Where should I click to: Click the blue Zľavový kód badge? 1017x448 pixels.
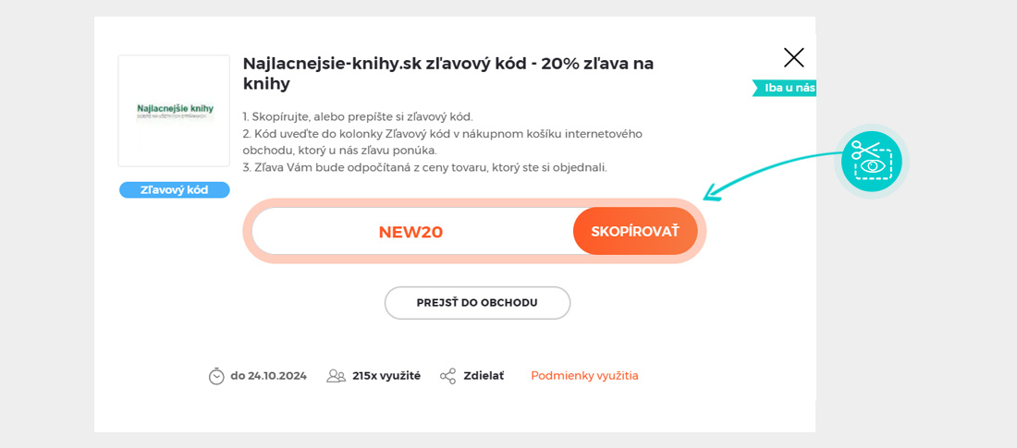click(x=174, y=190)
